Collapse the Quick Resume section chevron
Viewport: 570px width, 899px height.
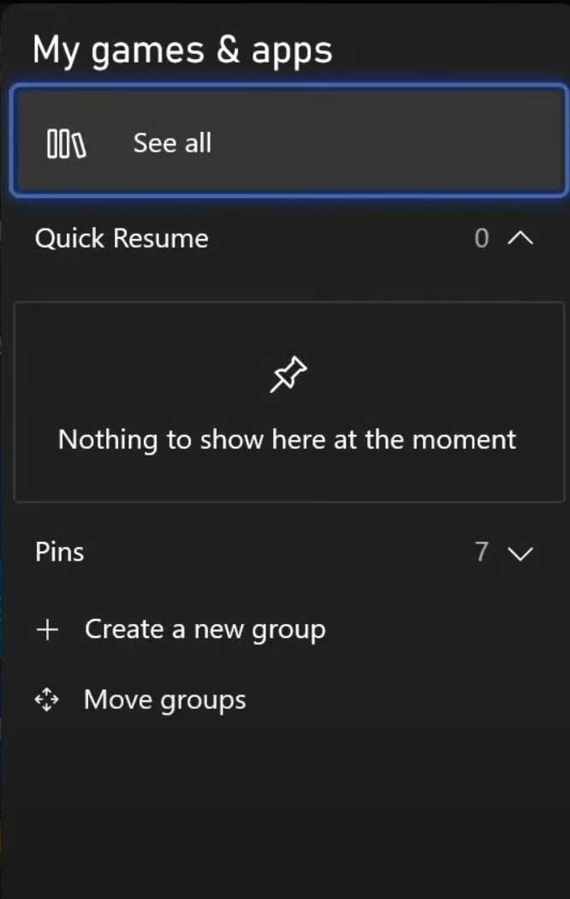[520, 238]
